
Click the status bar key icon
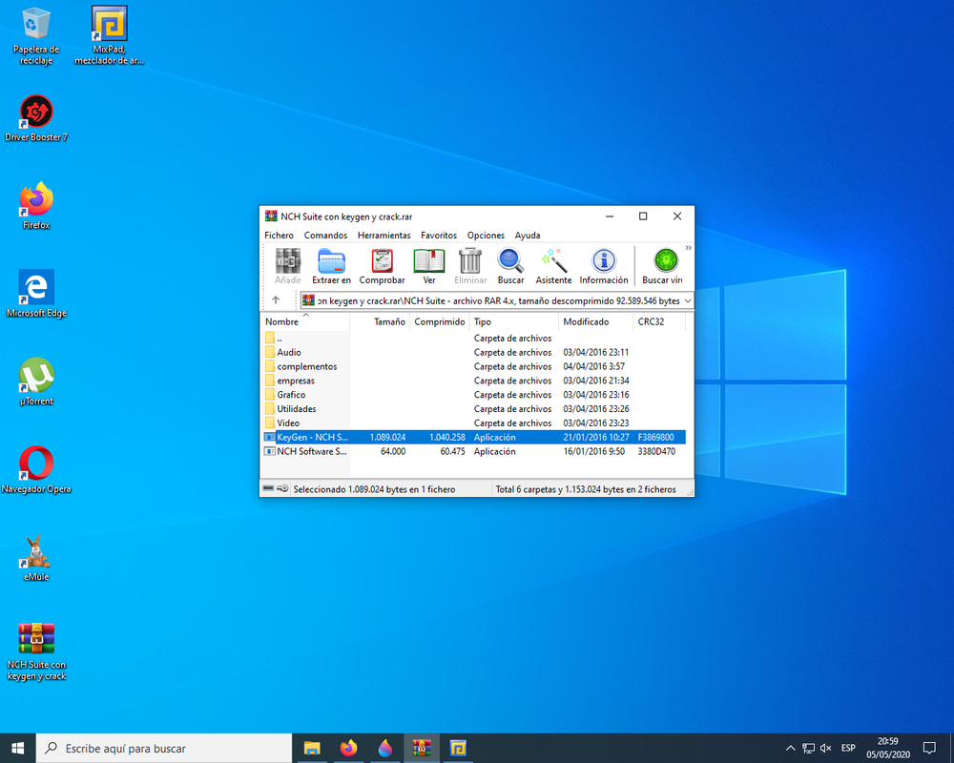(x=282, y=488)
